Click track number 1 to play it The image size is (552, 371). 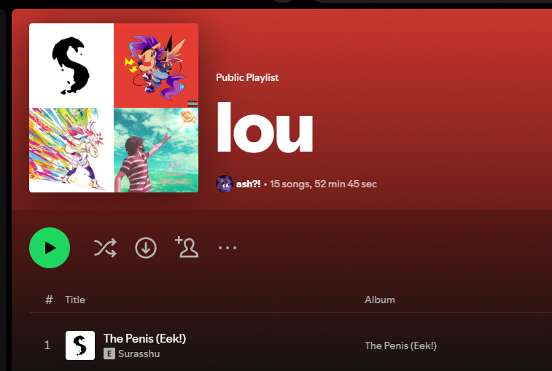click(47, 345)
